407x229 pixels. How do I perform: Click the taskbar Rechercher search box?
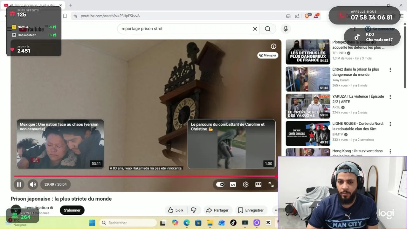pos(127,223)
